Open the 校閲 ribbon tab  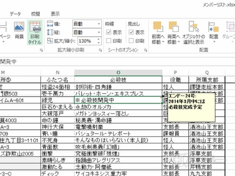click(x=35, y=14)
